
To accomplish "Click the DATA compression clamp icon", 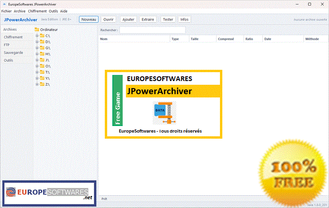I will [164, 113].
